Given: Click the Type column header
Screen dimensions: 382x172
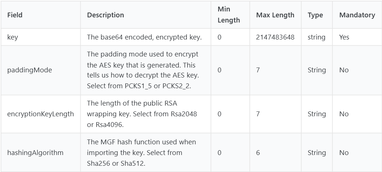Looking at the screenshot, I should (x=315, y=15).
